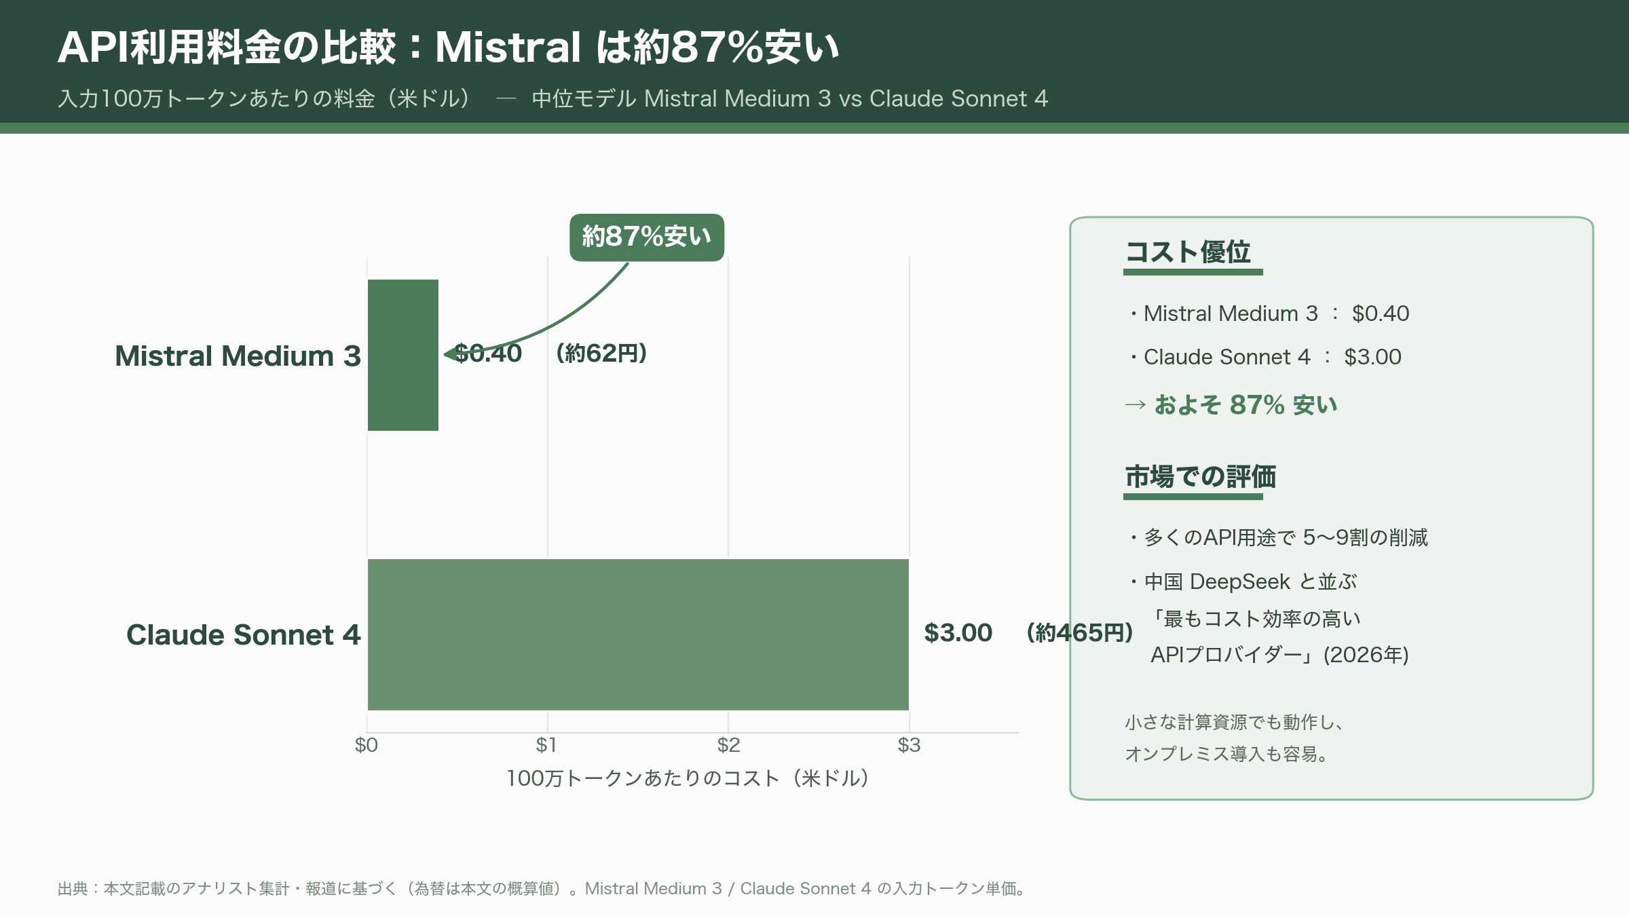Image resolution: width=1629 pixels, height=916 pixels.
Task: Click the '$2' axis tick label
Action: pos(728,745)
